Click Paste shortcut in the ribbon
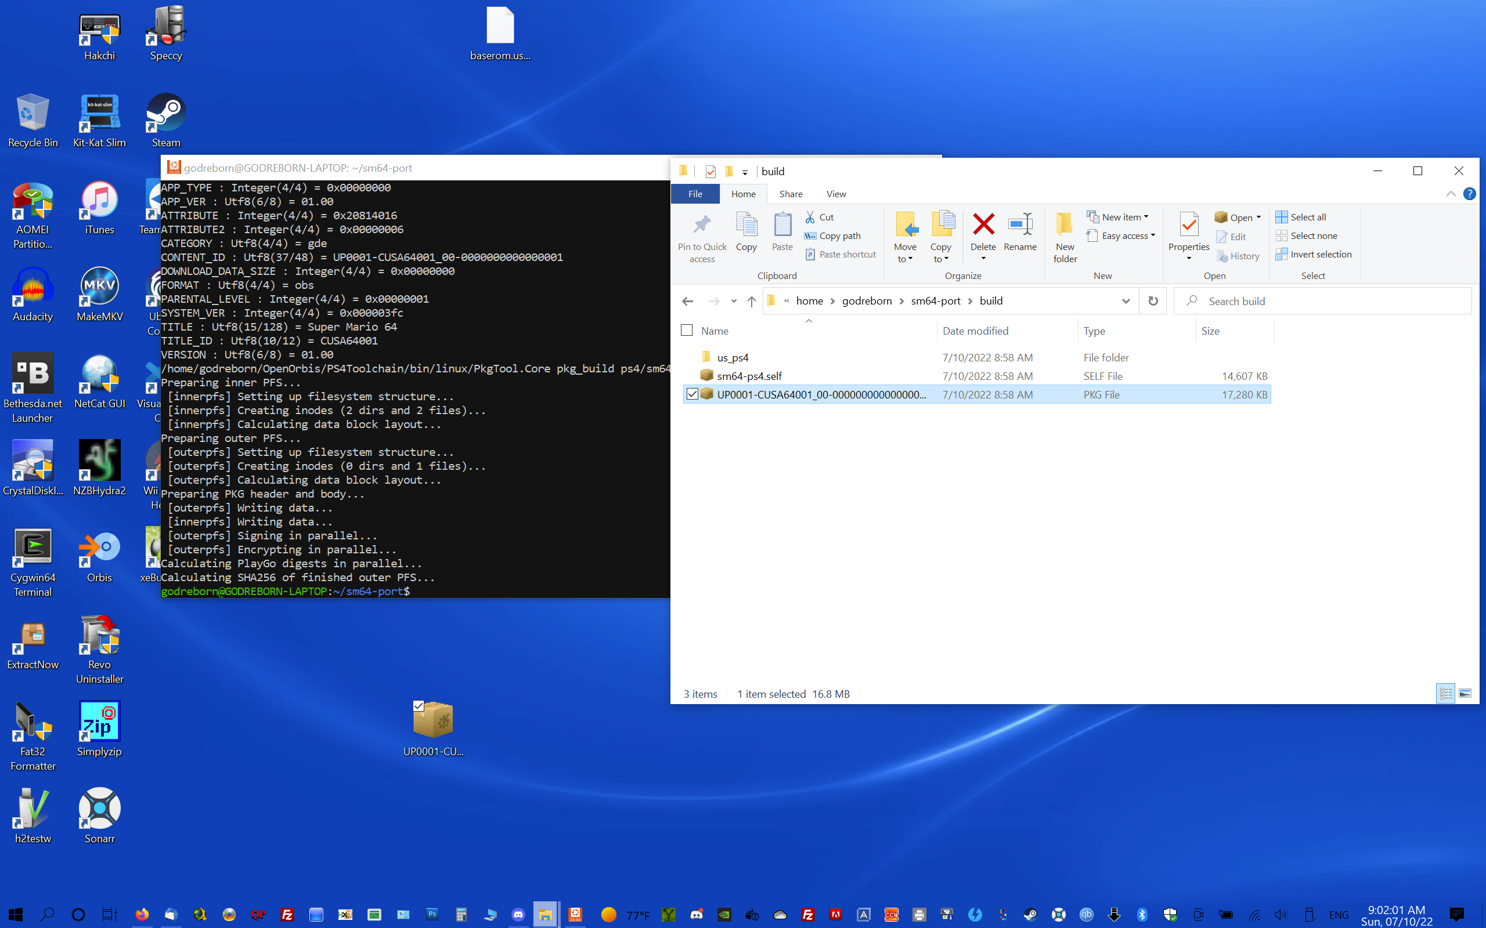Viewport: 1486px width, 928px height. coord(840,254)
